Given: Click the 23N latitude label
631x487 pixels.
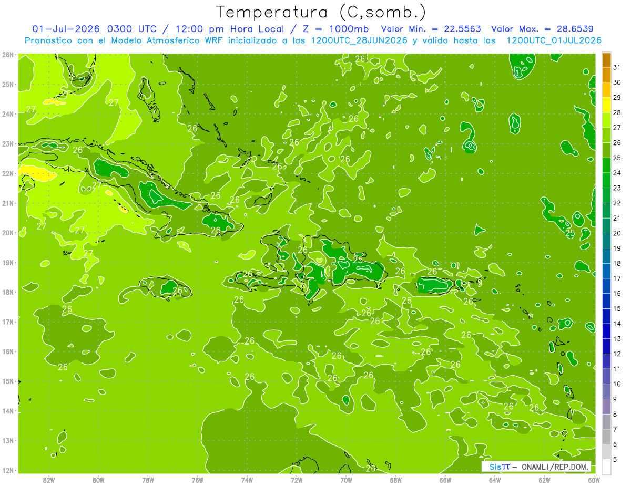Looking at the screenshot, I should pos(8,143).
